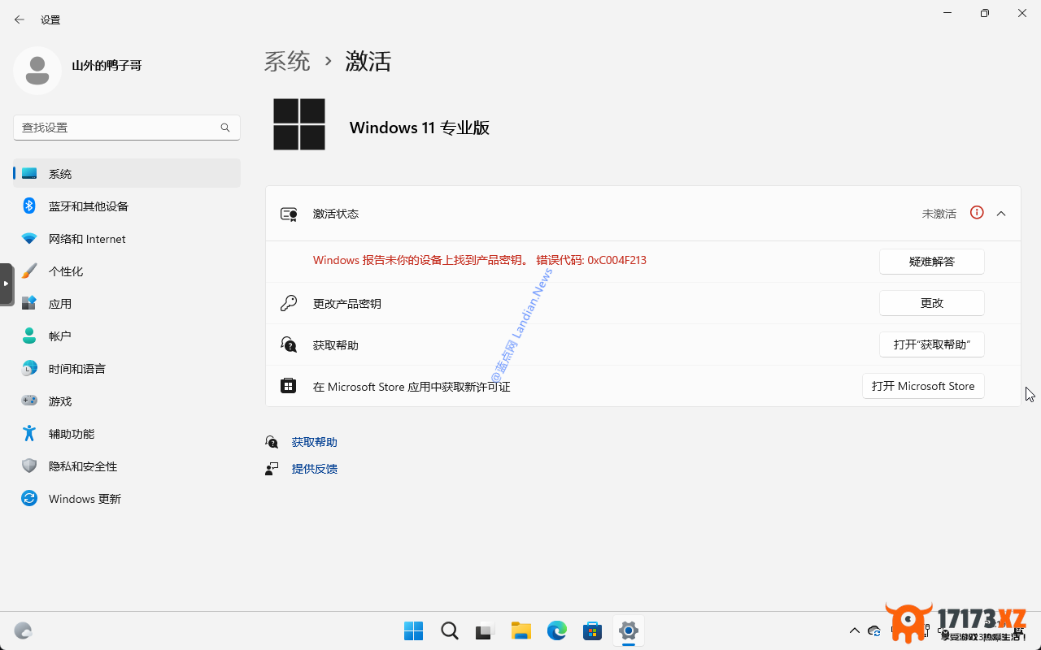Image resolution: width=1041 pixels, height=650 pixels.
Task: Open 网络和 Internet settings
Action: pyautogui.click(x=127, y=239)
